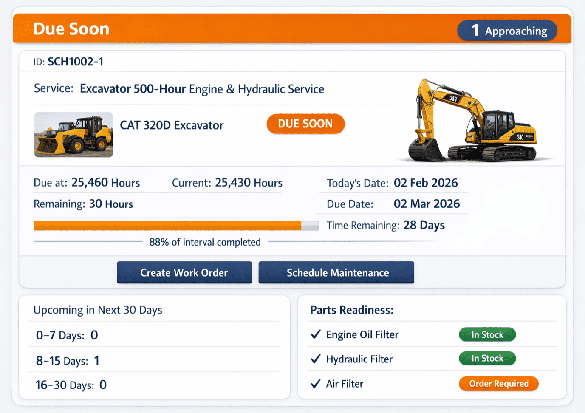Screen dimensions: 585x413
Task: Click the Order Required badge for Air Filter
Action: (x=498, y=383)
